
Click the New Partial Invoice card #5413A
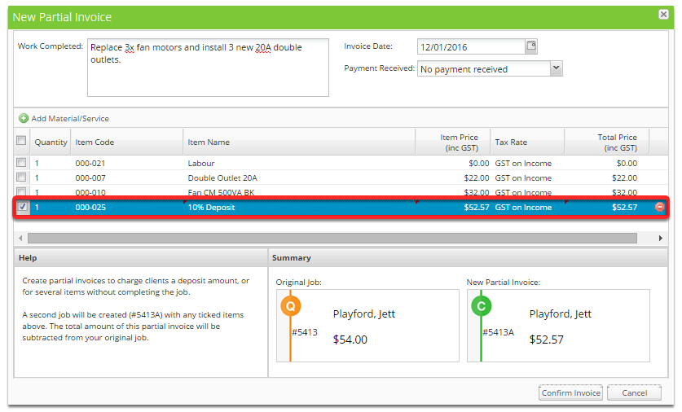[x=558, y=326]
